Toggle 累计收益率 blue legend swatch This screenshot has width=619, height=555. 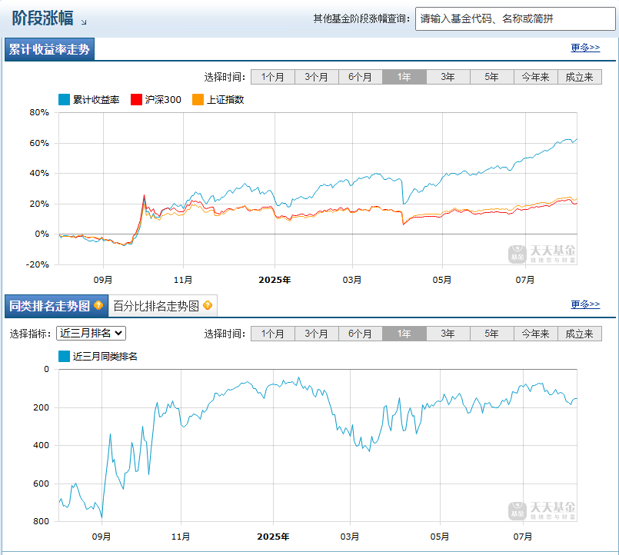click(64, 99)
